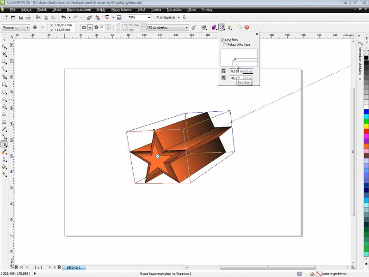Activate the Text tool
The width and height of the screenshot is (369, 277).
click(4, 114)
